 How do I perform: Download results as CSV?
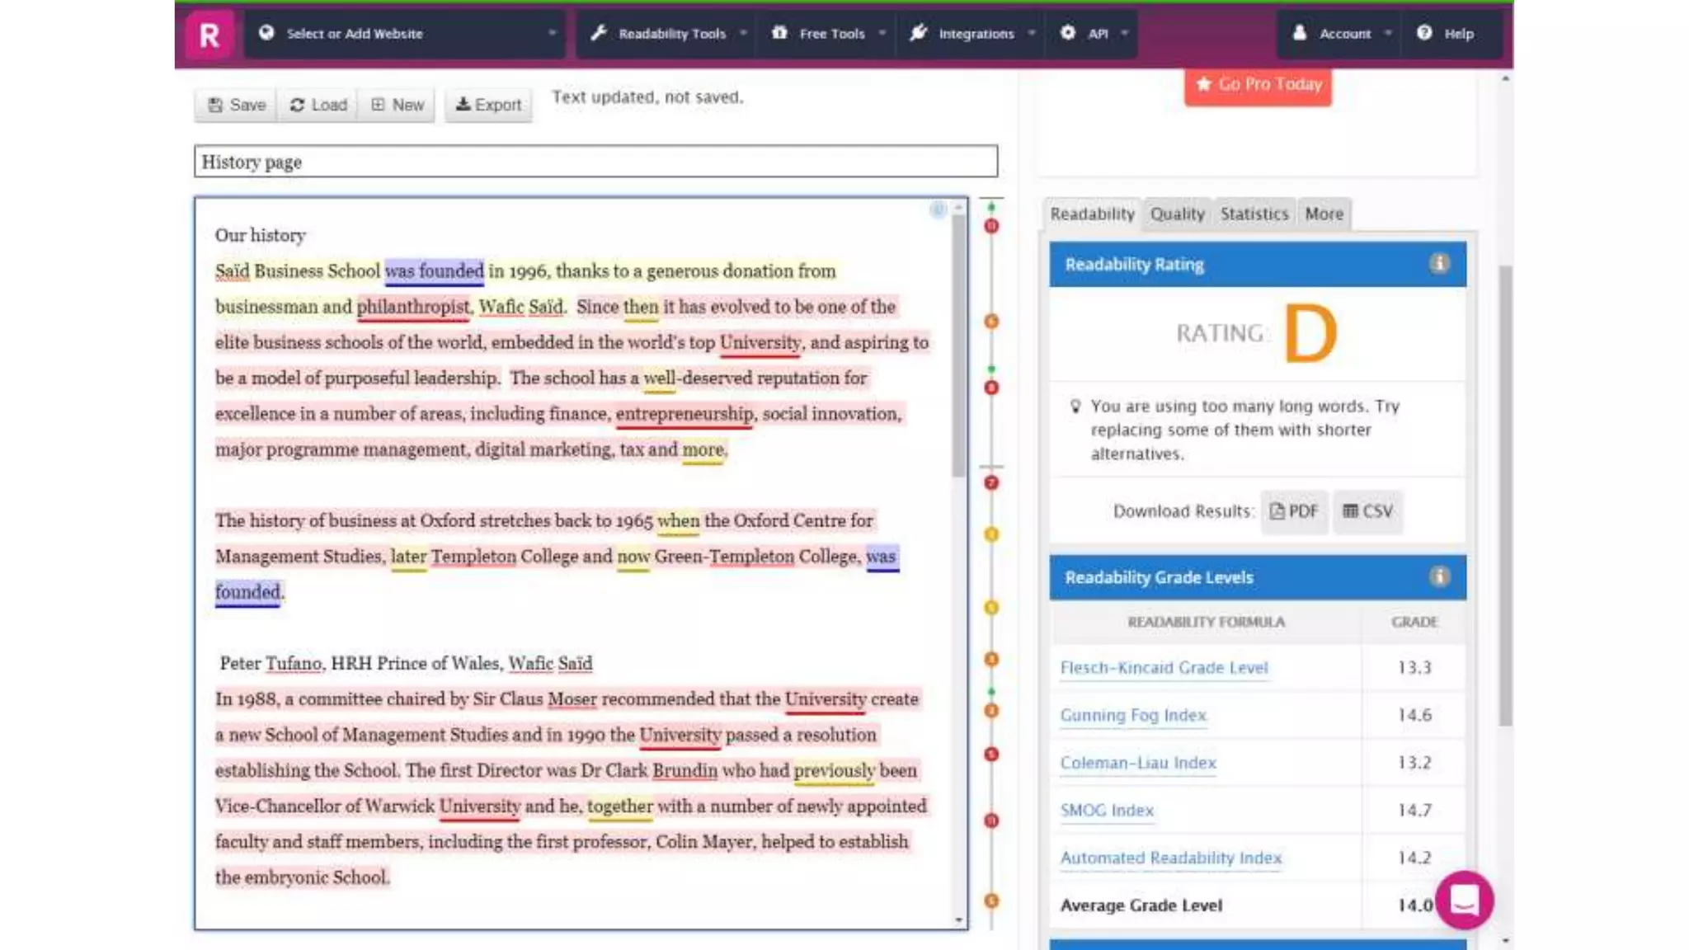tap(1367, 511)
